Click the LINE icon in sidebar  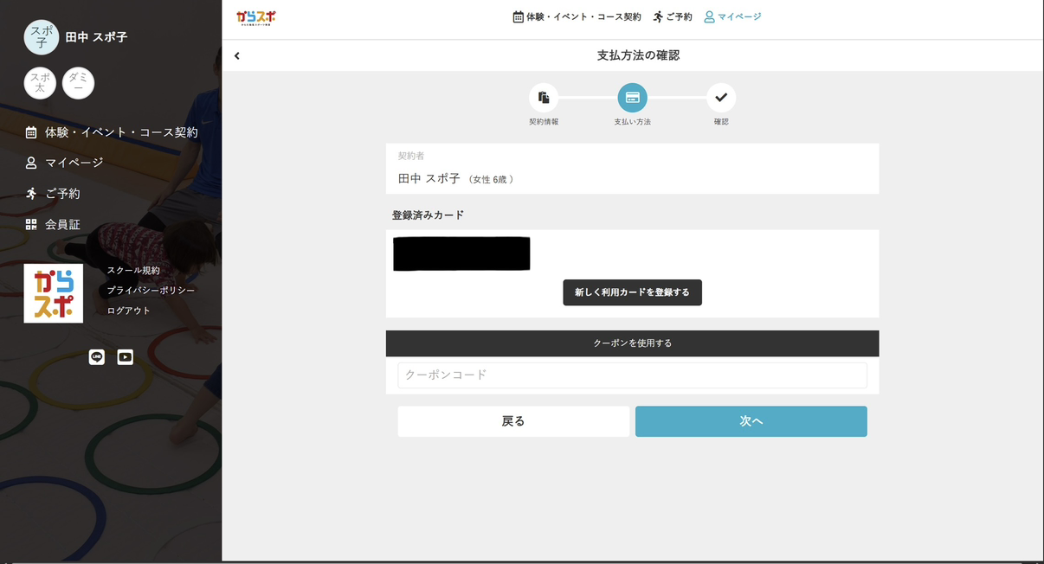coord(97,356)
